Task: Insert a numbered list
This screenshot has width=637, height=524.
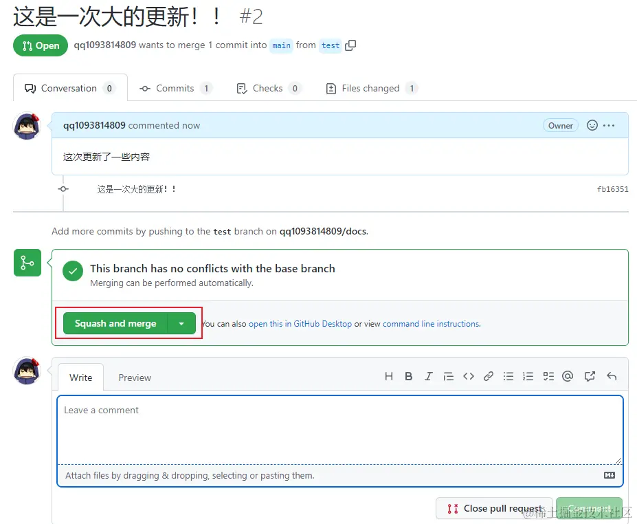Action: [x=528, y=376]
